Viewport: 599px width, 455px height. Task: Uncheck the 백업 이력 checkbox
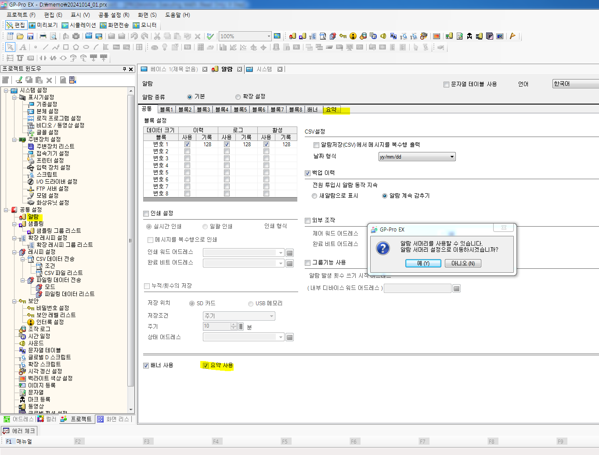pos(307,173)
